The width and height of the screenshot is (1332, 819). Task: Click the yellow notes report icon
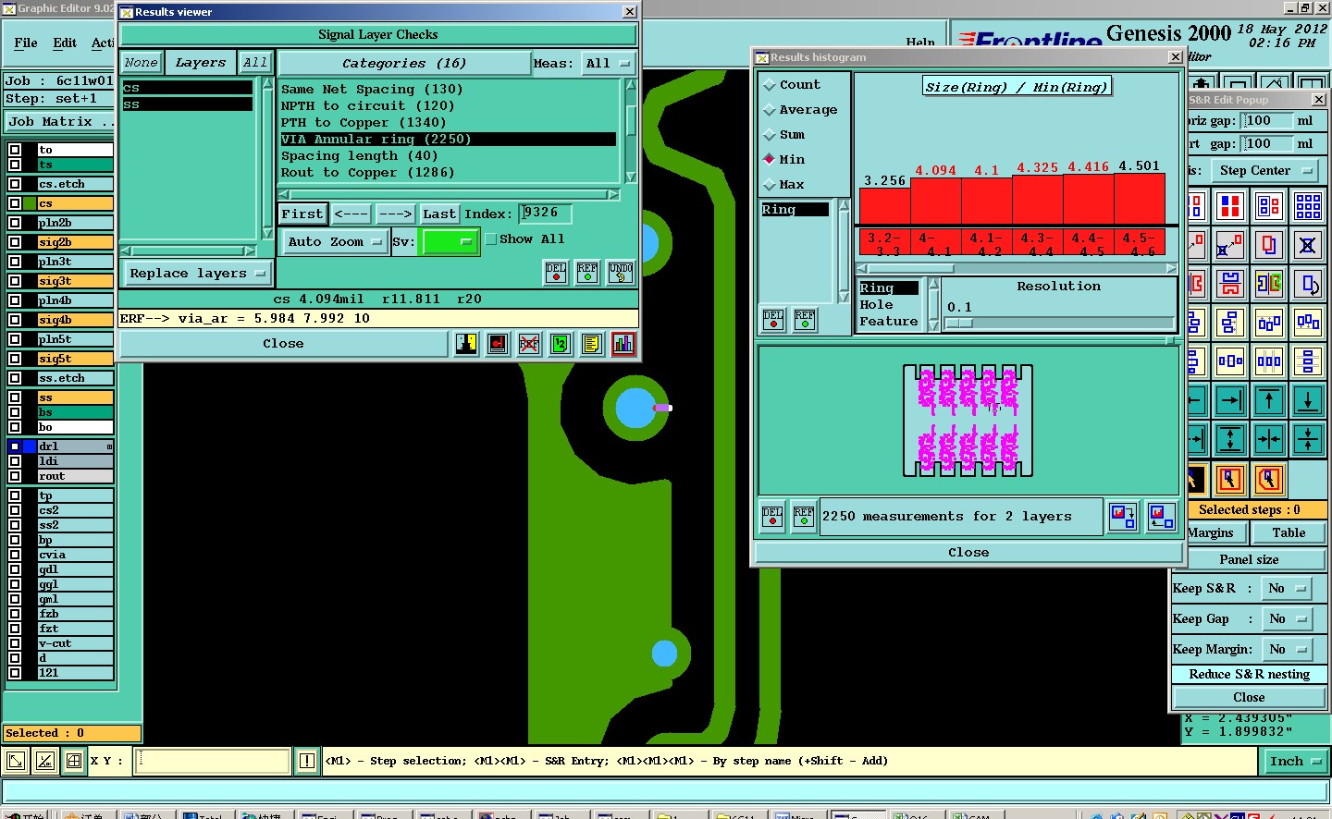pyautogui.click(x=592, y=344)
